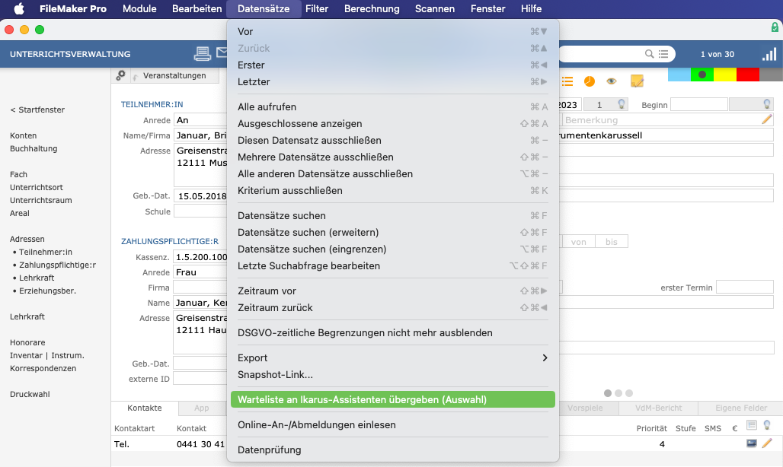Go back to Startfenster
783x467 pixels.
(x=37, y=110)
